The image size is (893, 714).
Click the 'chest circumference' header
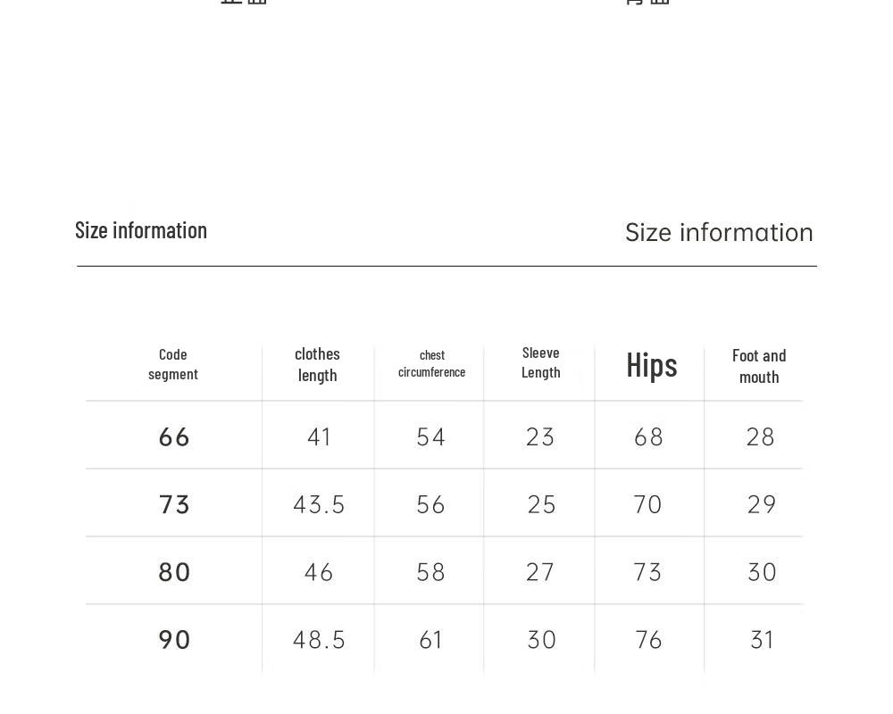click(431, 364)
